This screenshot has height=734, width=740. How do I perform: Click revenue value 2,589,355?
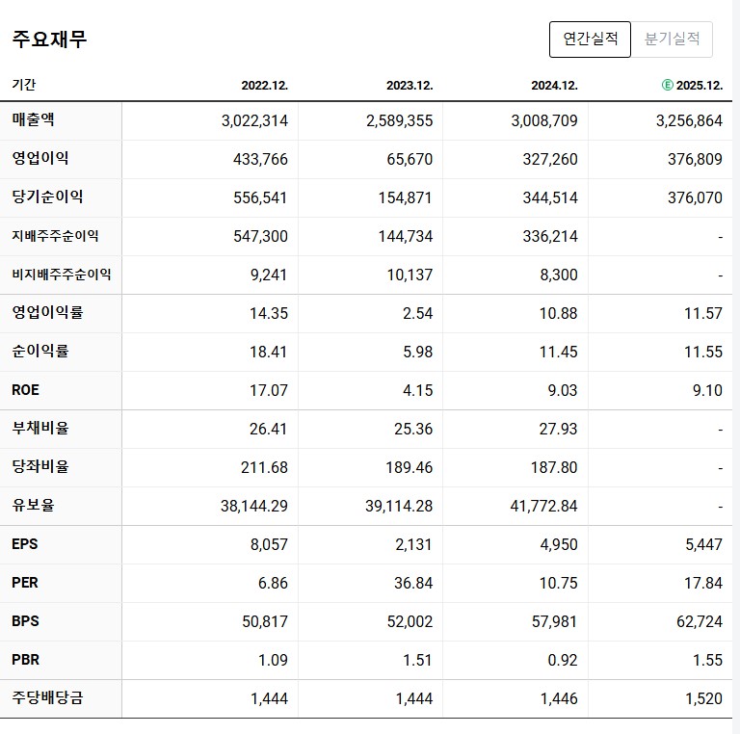coord(400,120)
